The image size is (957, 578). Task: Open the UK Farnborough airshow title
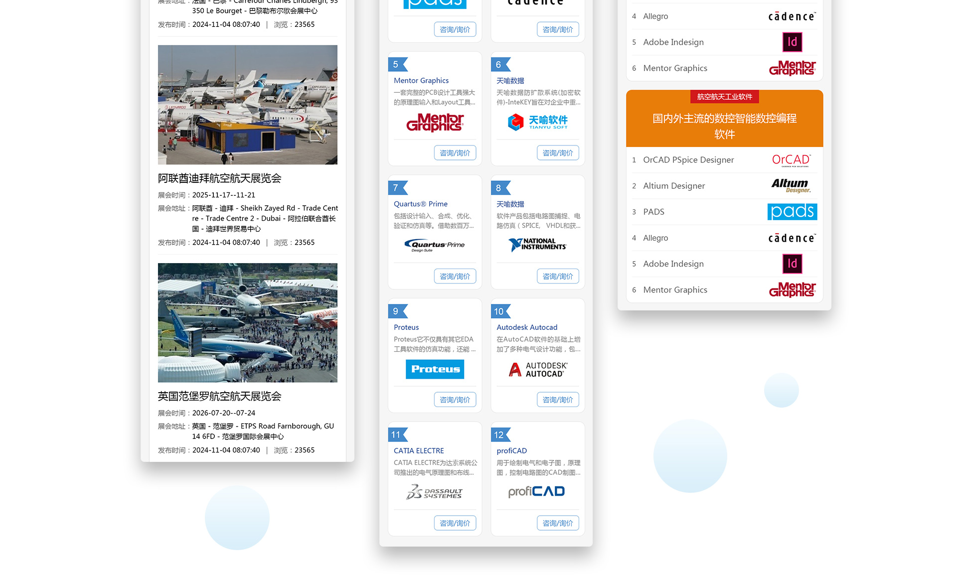pos(220,396)
